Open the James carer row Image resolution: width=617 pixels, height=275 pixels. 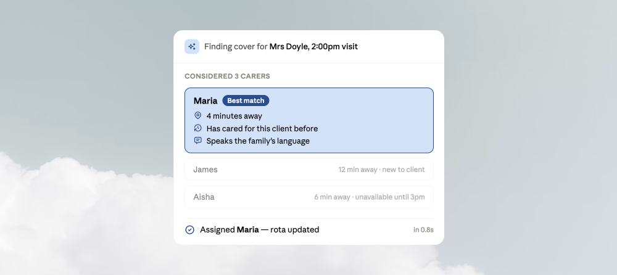point(309,170)
